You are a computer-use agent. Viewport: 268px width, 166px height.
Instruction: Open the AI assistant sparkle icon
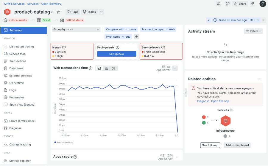263,4
